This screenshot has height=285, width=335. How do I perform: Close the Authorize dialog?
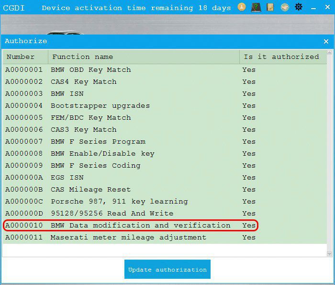coord(326,41)
